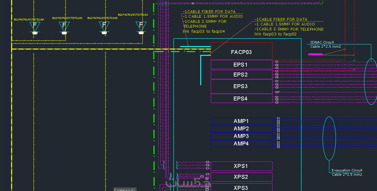
Task: Select the EPS4 module block
Action: (x=242, y=98)
